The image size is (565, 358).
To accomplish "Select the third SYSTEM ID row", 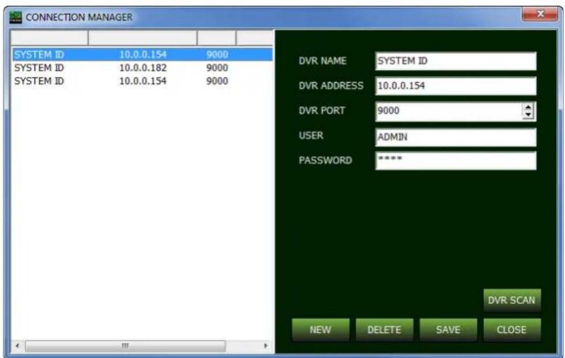I will (143, 81).
